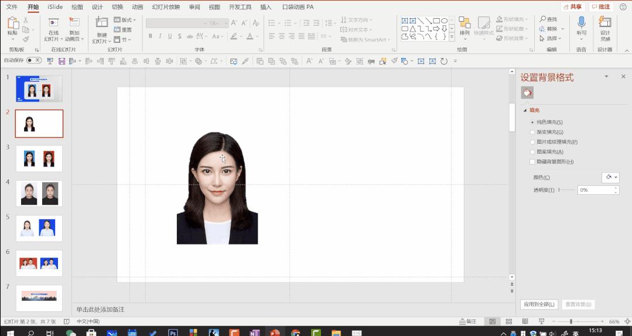Open the Design Ideas tool

pos(605,23)
